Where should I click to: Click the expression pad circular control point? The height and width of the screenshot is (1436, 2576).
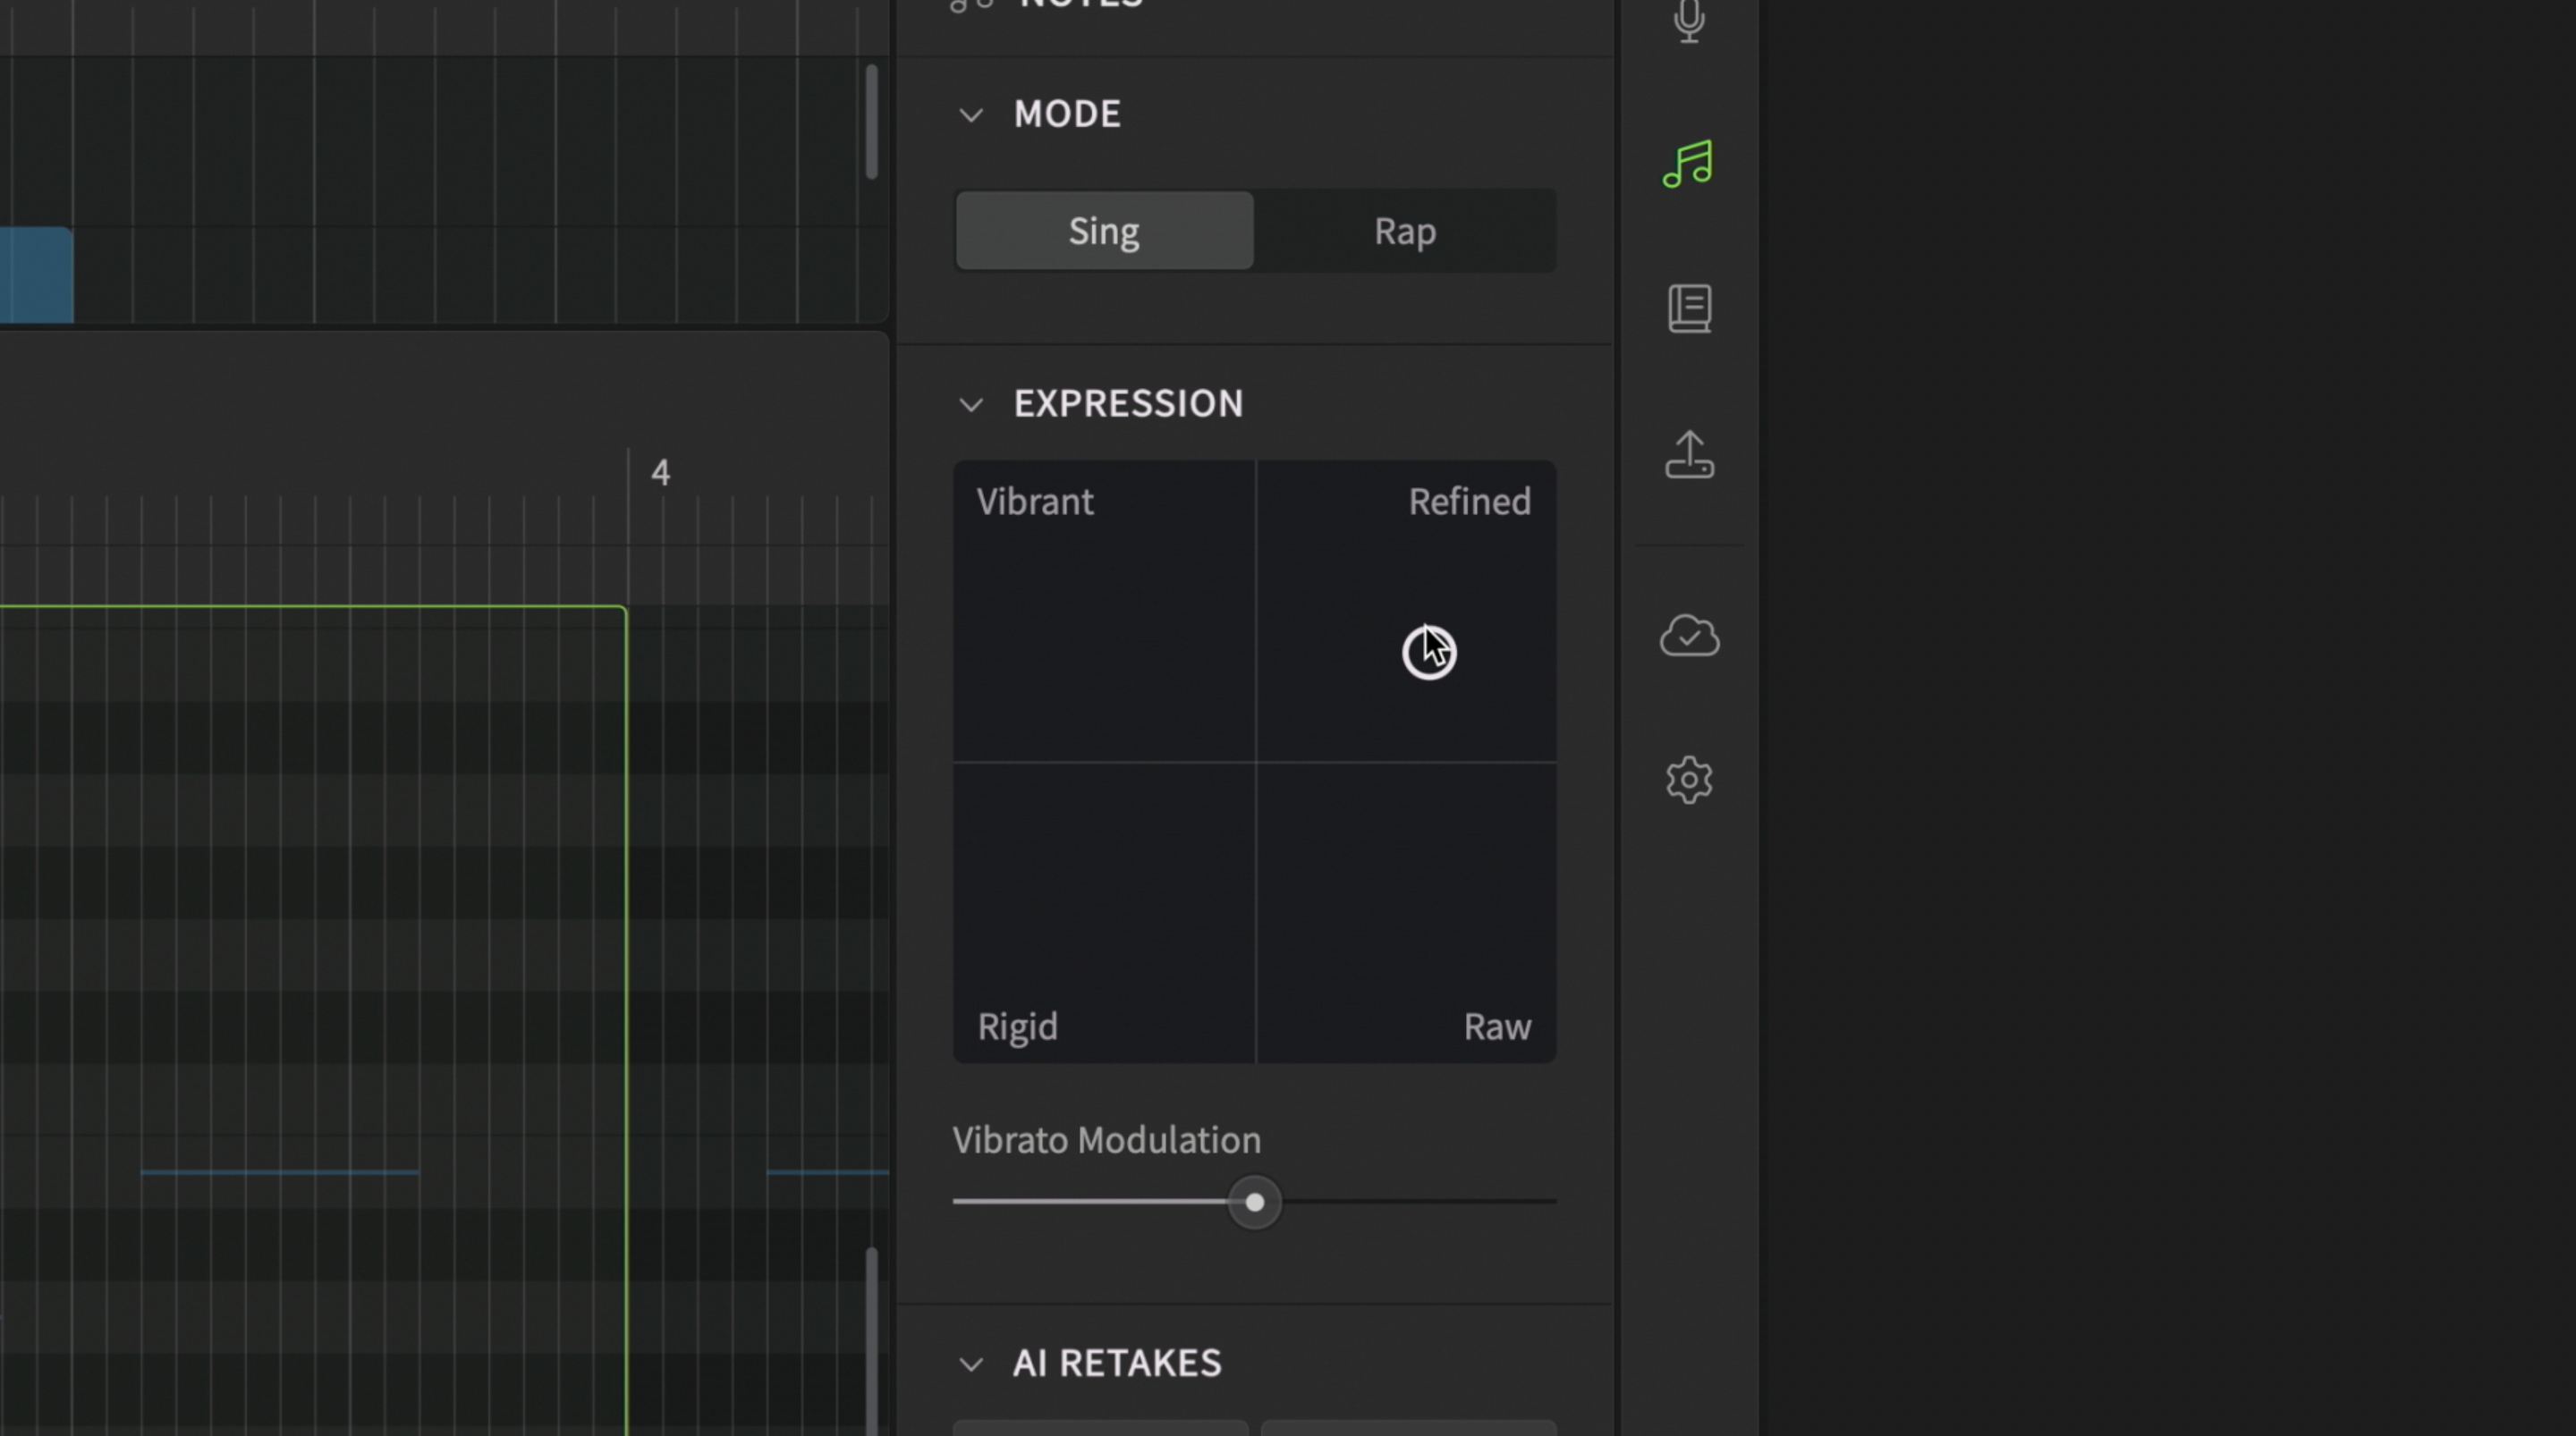(1428, 653)
